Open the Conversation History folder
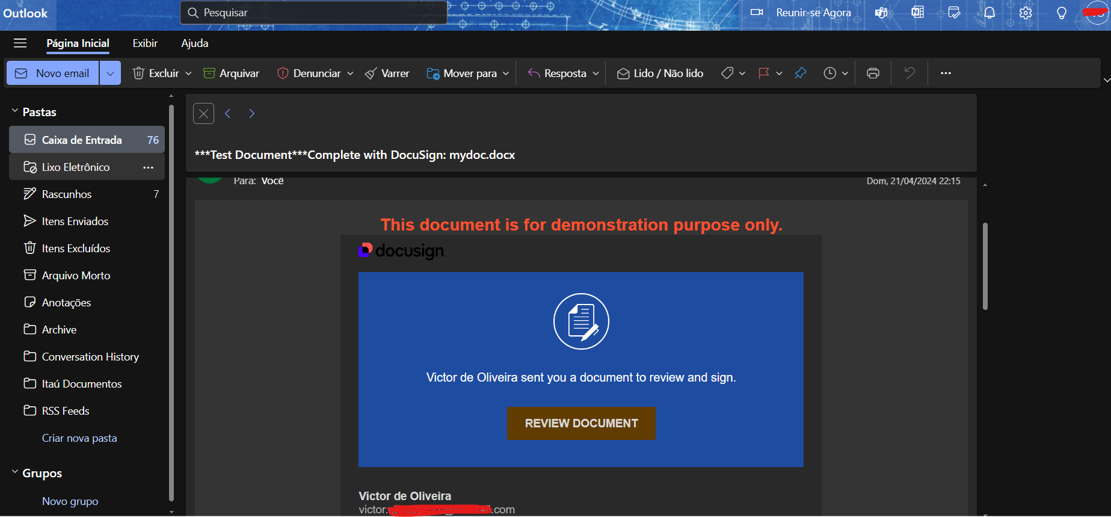1111x517 pixels. coord(87,356)
